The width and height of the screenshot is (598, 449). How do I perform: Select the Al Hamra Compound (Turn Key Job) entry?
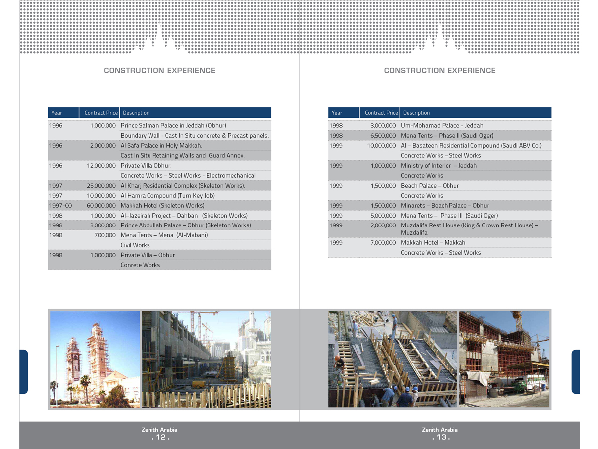coord(167,196)
